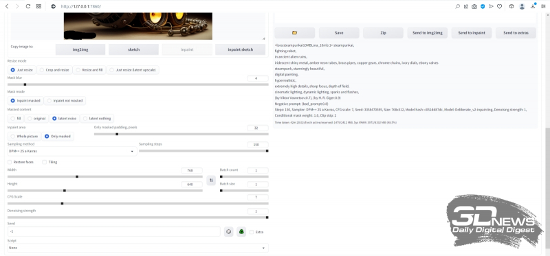Click the green recycle seed icon

[241, 231]
